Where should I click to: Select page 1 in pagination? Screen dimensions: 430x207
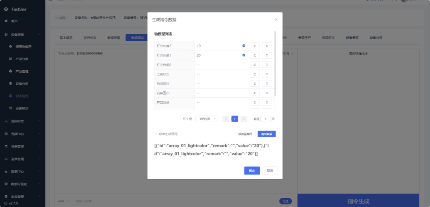click(235, 119)
